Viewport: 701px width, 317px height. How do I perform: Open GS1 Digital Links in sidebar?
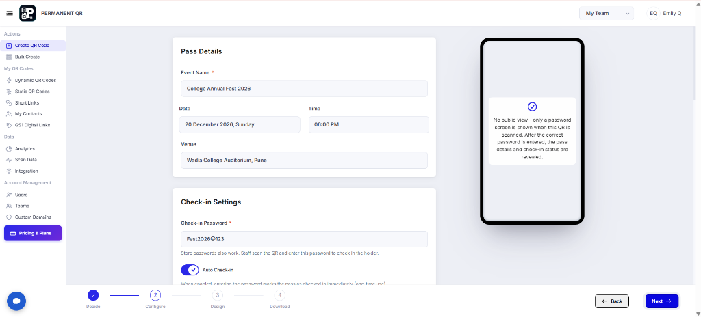coord(33,126)
